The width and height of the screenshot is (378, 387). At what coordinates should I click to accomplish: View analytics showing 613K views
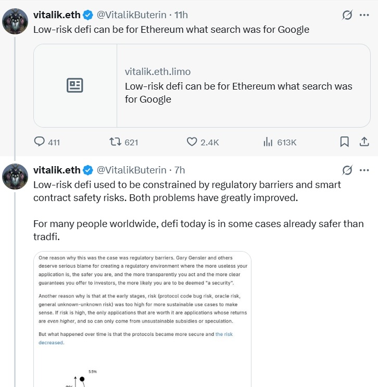point(268,142)
